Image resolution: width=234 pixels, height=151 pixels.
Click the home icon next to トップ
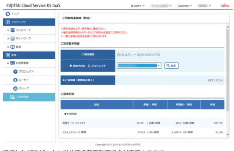[x=8, y=14]
